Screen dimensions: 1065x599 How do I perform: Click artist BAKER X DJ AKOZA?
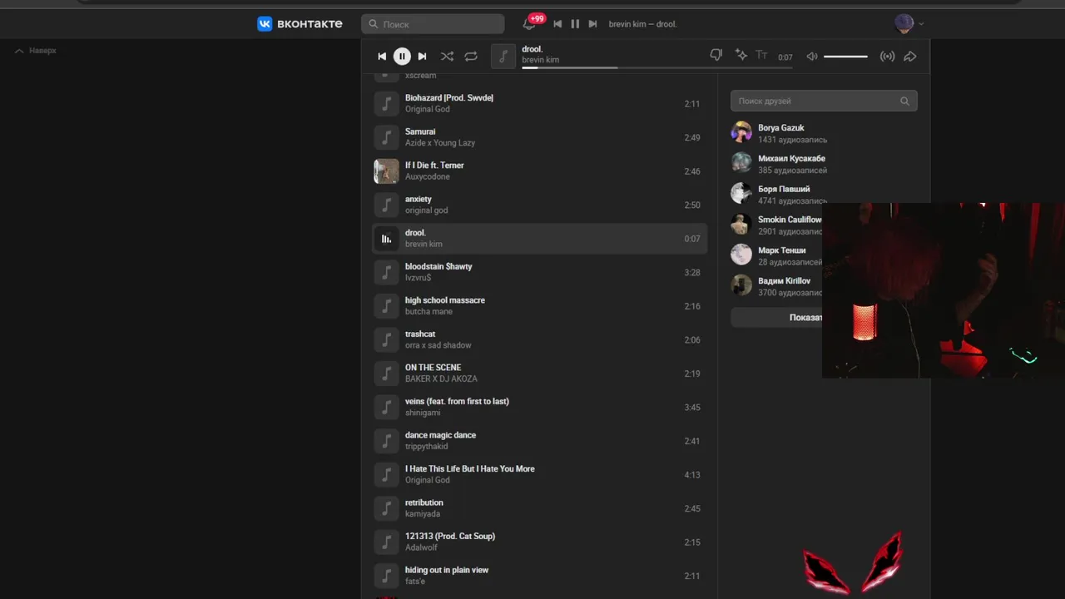tap(441, 379)
